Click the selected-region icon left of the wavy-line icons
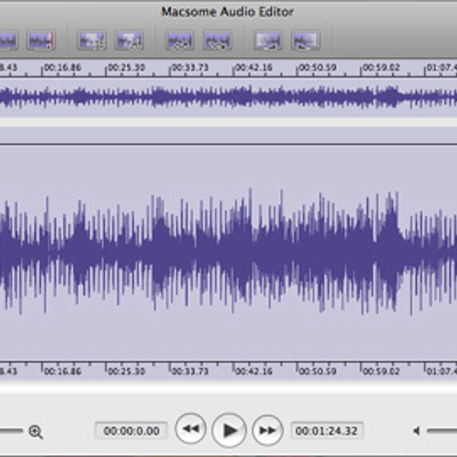 pos(129,40)
